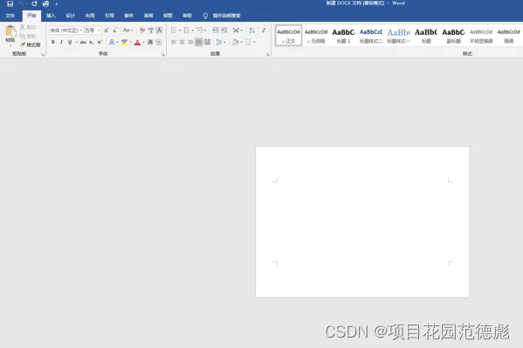Switch to the View tab
The width and height of the screenshot is (523, 348).
(168, 16)
